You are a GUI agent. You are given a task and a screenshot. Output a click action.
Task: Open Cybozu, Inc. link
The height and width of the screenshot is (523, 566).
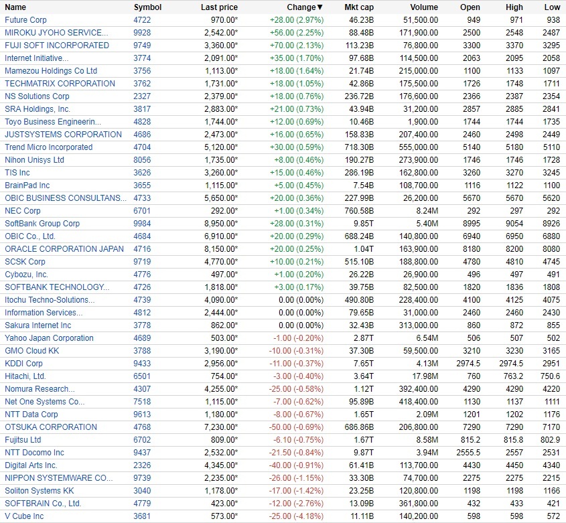click(x=26, y=275)
